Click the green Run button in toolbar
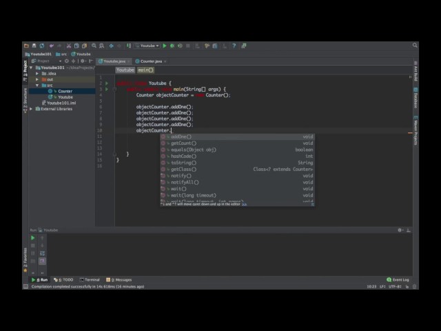 (x=165, y=46)
